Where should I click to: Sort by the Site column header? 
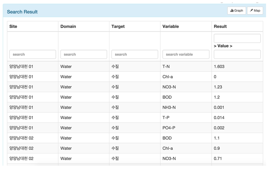tap(13, 26)
